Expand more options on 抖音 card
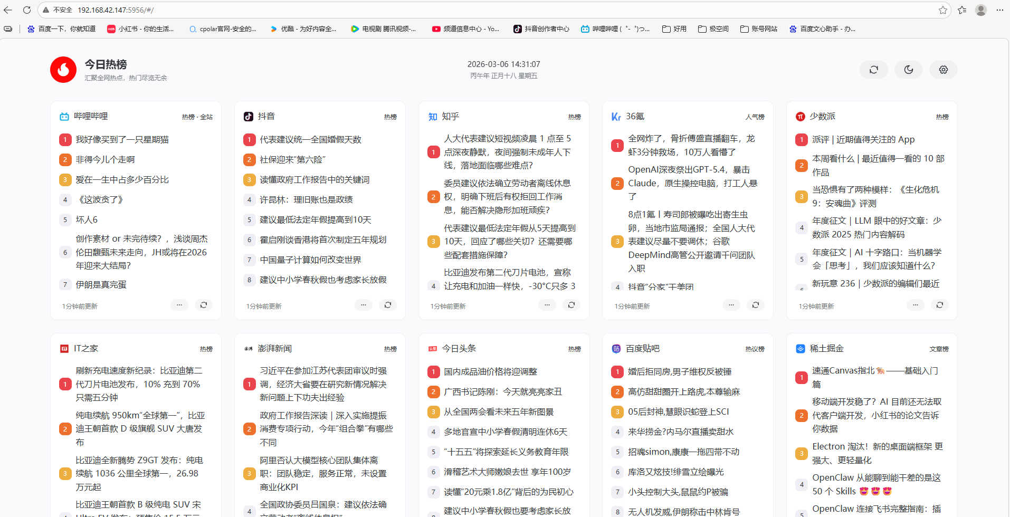 click(364, 305)
